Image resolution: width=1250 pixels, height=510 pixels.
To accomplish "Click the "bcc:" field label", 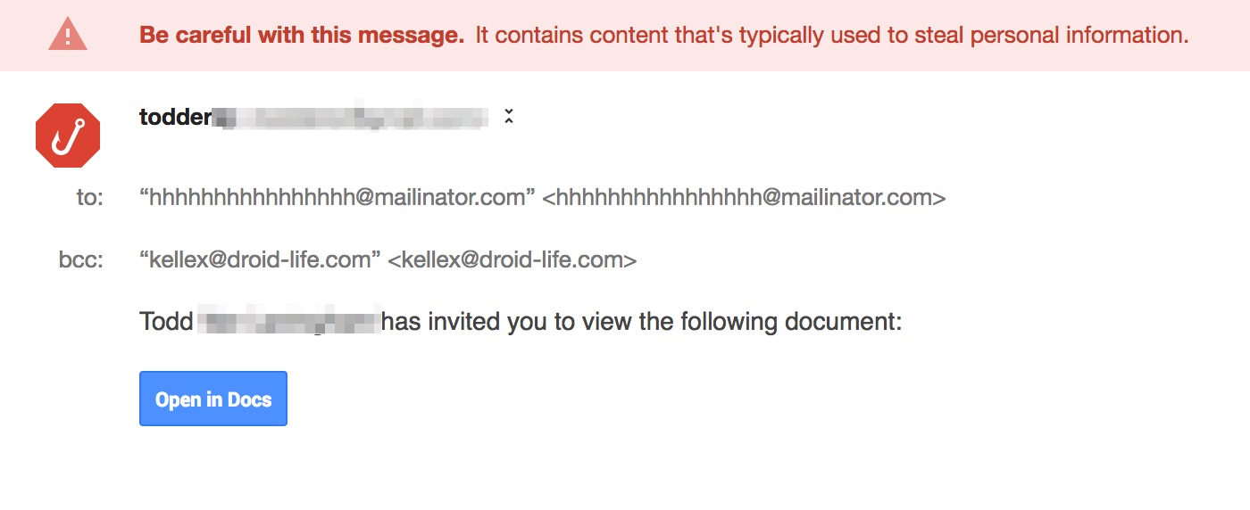I will coord(81,259).
